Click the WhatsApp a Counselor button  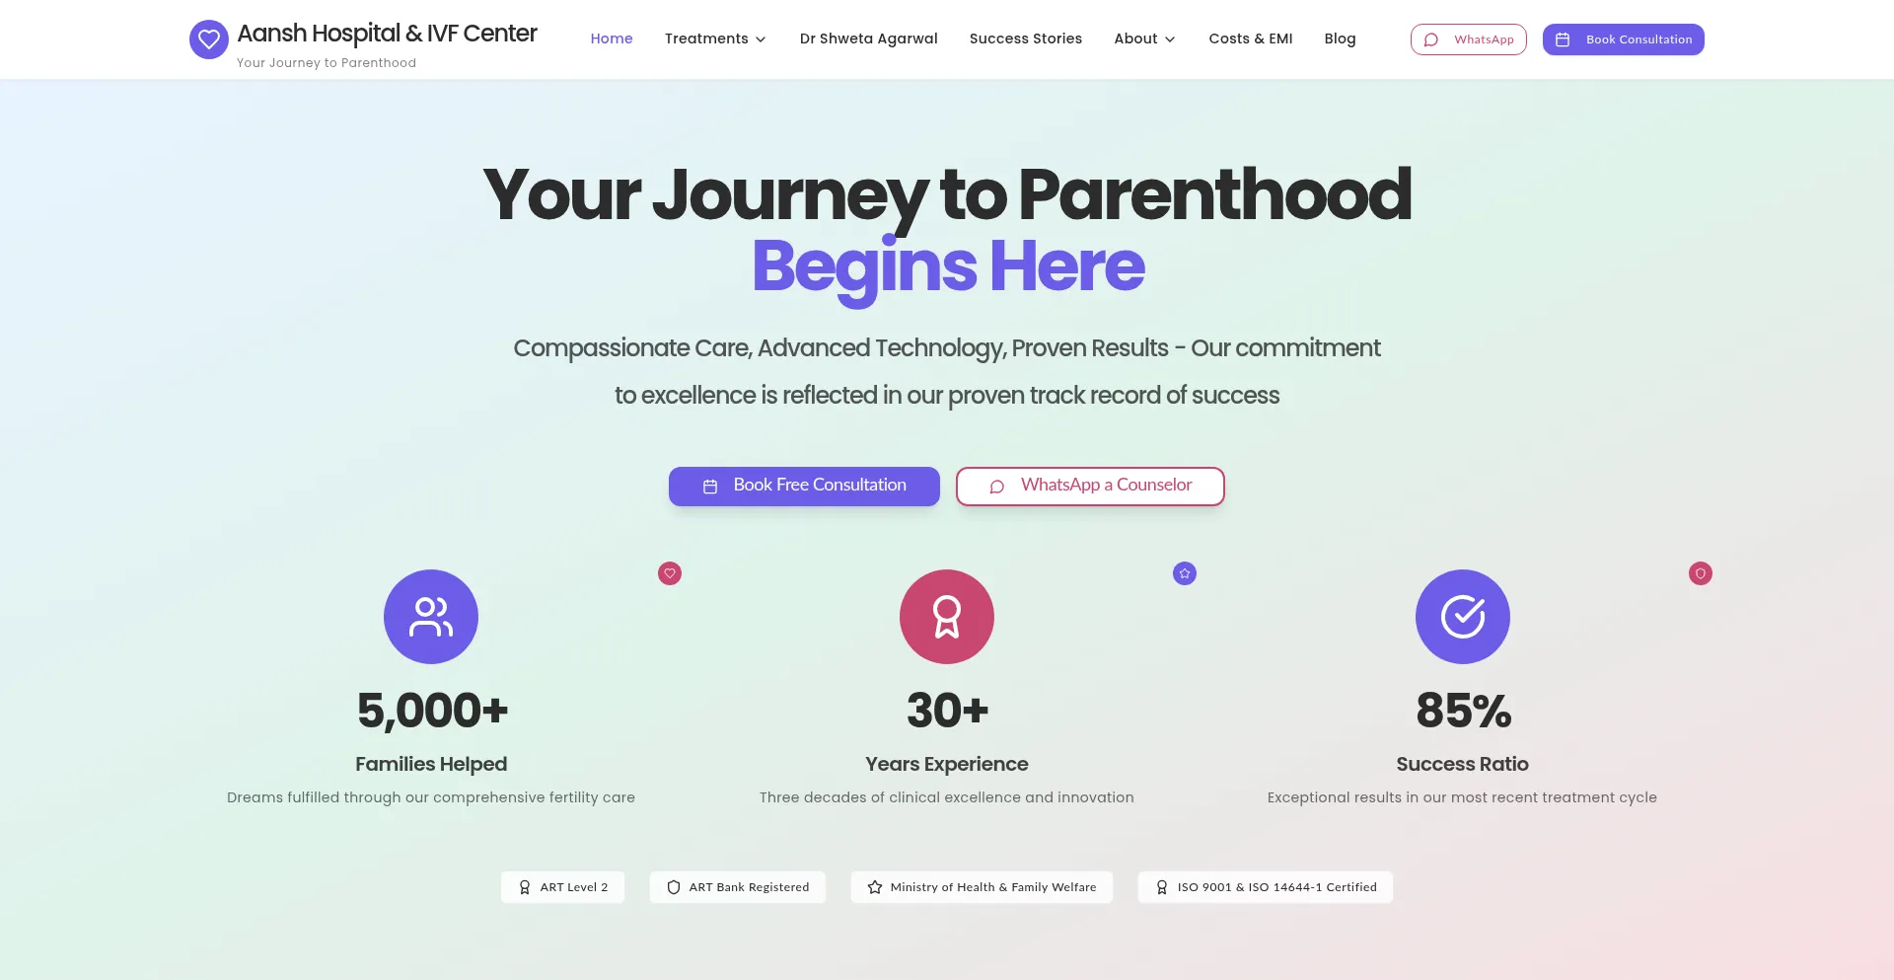click(1090, 486)
